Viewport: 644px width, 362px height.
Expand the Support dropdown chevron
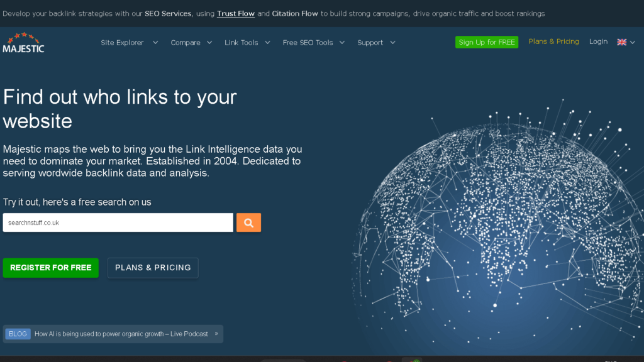[x=392, y=43]
